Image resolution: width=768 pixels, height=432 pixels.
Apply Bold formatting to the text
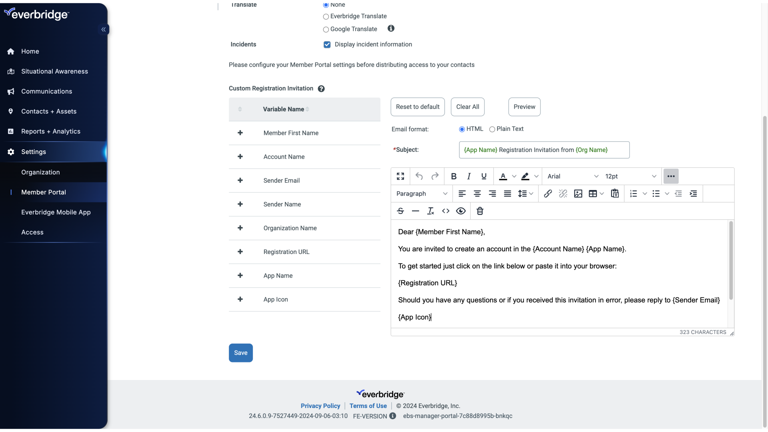click(454, 176)
